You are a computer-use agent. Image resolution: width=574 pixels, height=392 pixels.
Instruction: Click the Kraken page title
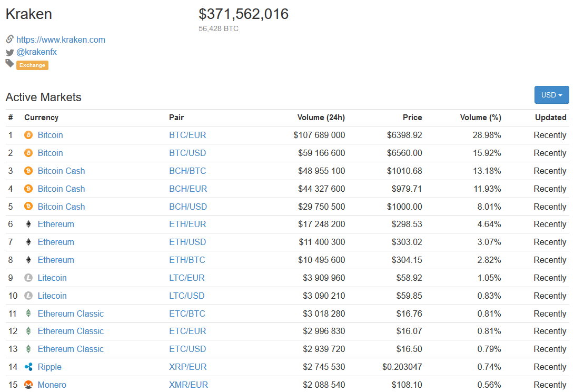[29, 14]
